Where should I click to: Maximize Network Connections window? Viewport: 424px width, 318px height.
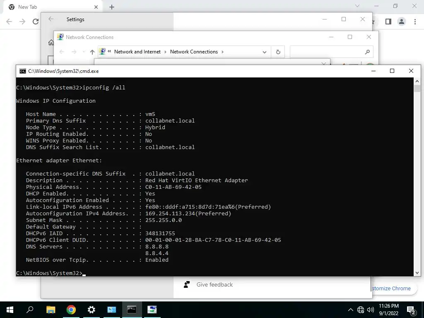(x=350, y=37)
